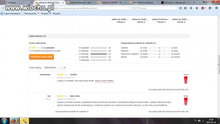The width and height of the screenshot is (220, 124).
Task: Open product adidas by Stella priced 389,00 zł
Action: (x=140, y=21)
